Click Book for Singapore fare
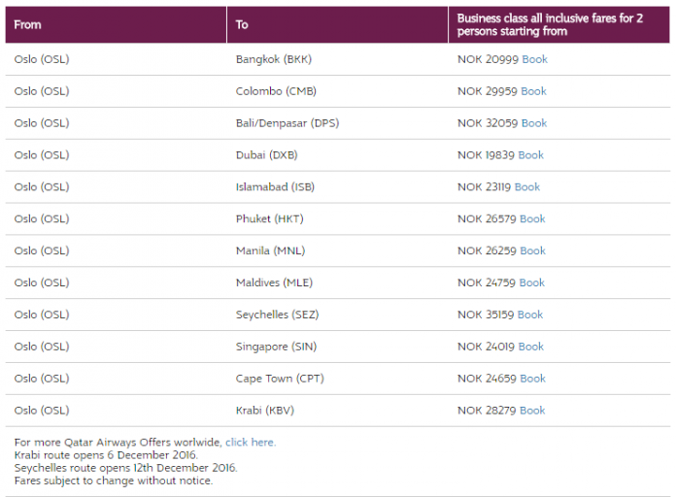This screenshot has height=497, width=676. (x=530, y=347)
